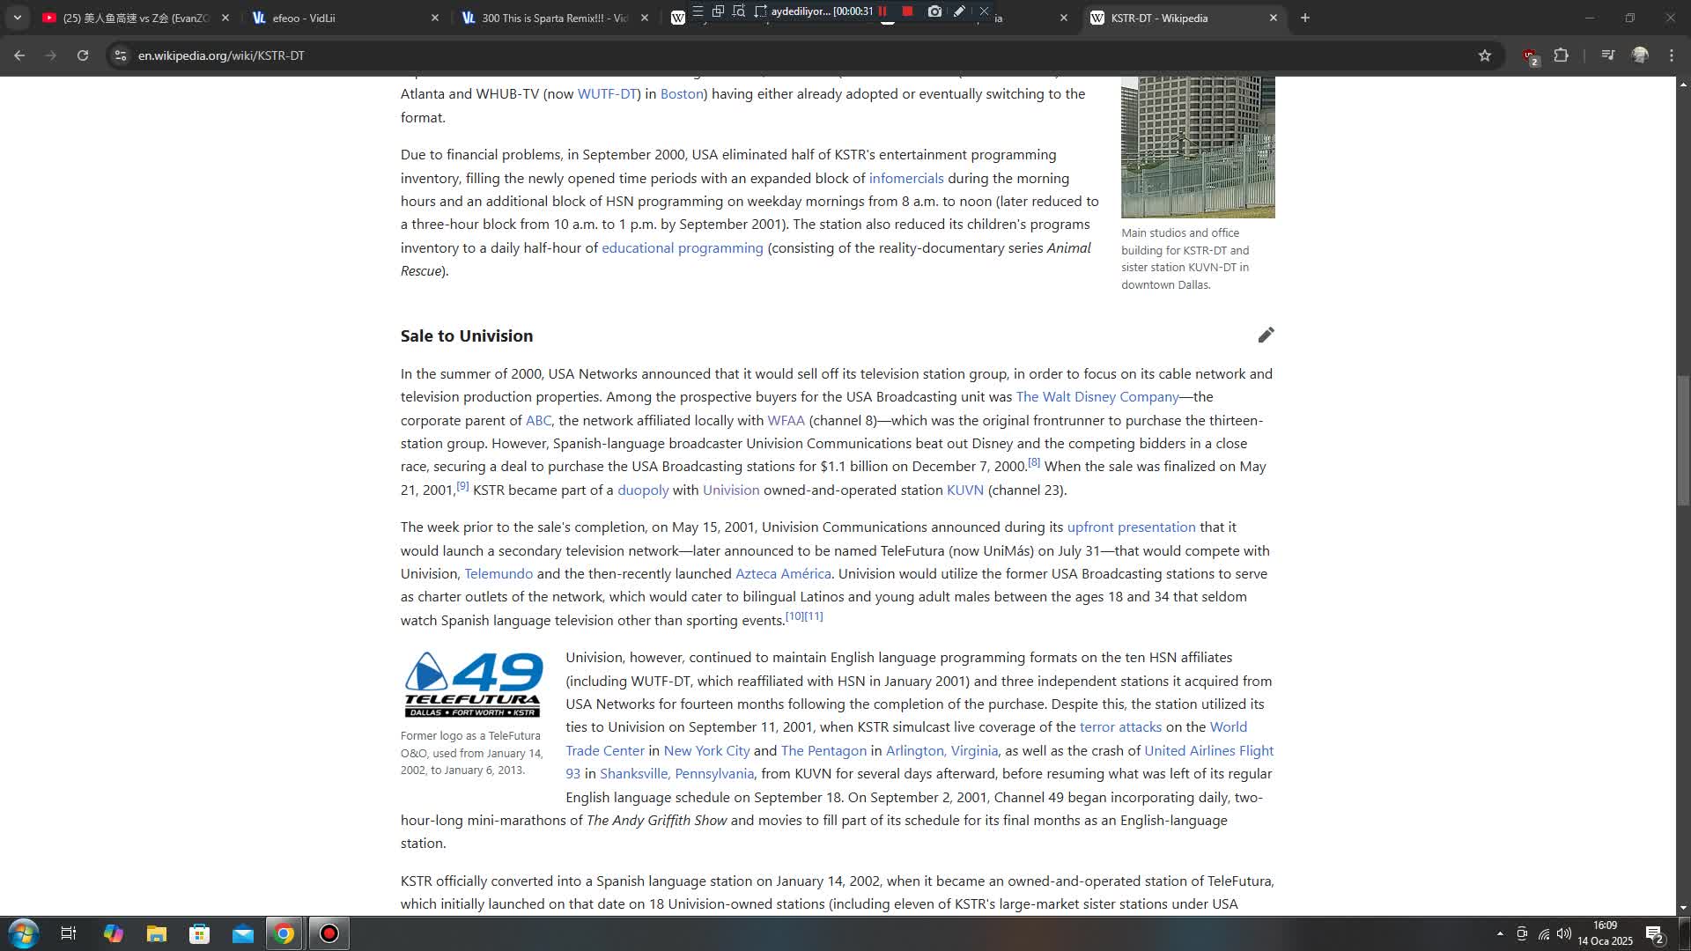Viewport: 1691px width, 951px height.
Task: Click the recorder's region search icon
Action: point(739,11)
